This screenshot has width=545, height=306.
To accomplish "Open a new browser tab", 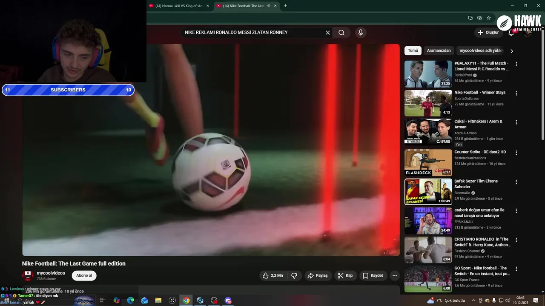I will [285, 6].
